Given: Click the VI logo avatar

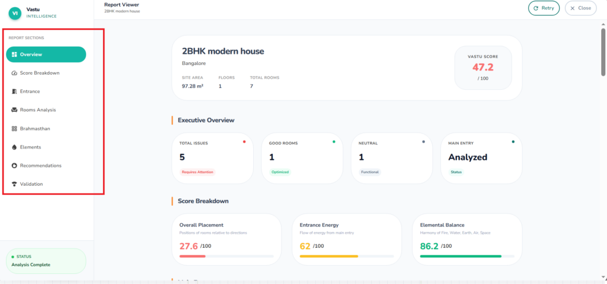Looking at the screenshot, I should pos(14,12).
